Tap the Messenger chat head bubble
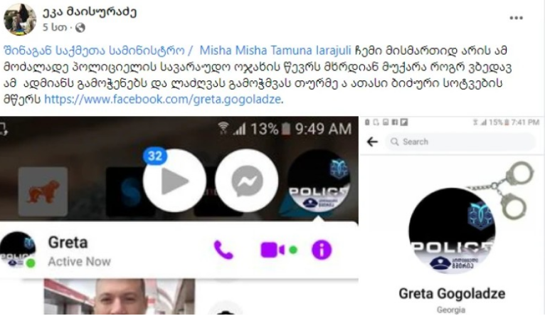Screen dimensions: 545x316 click(x=247, y=181)
